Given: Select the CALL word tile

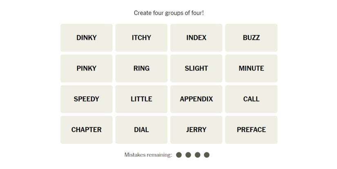Looking at the screenshot, I should click(x=251, y=99).
